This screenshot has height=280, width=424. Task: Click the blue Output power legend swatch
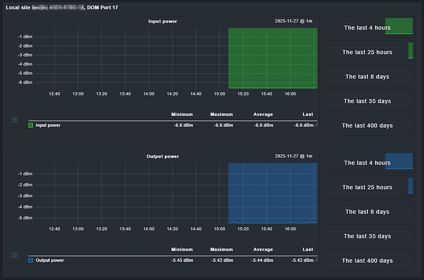31,260
